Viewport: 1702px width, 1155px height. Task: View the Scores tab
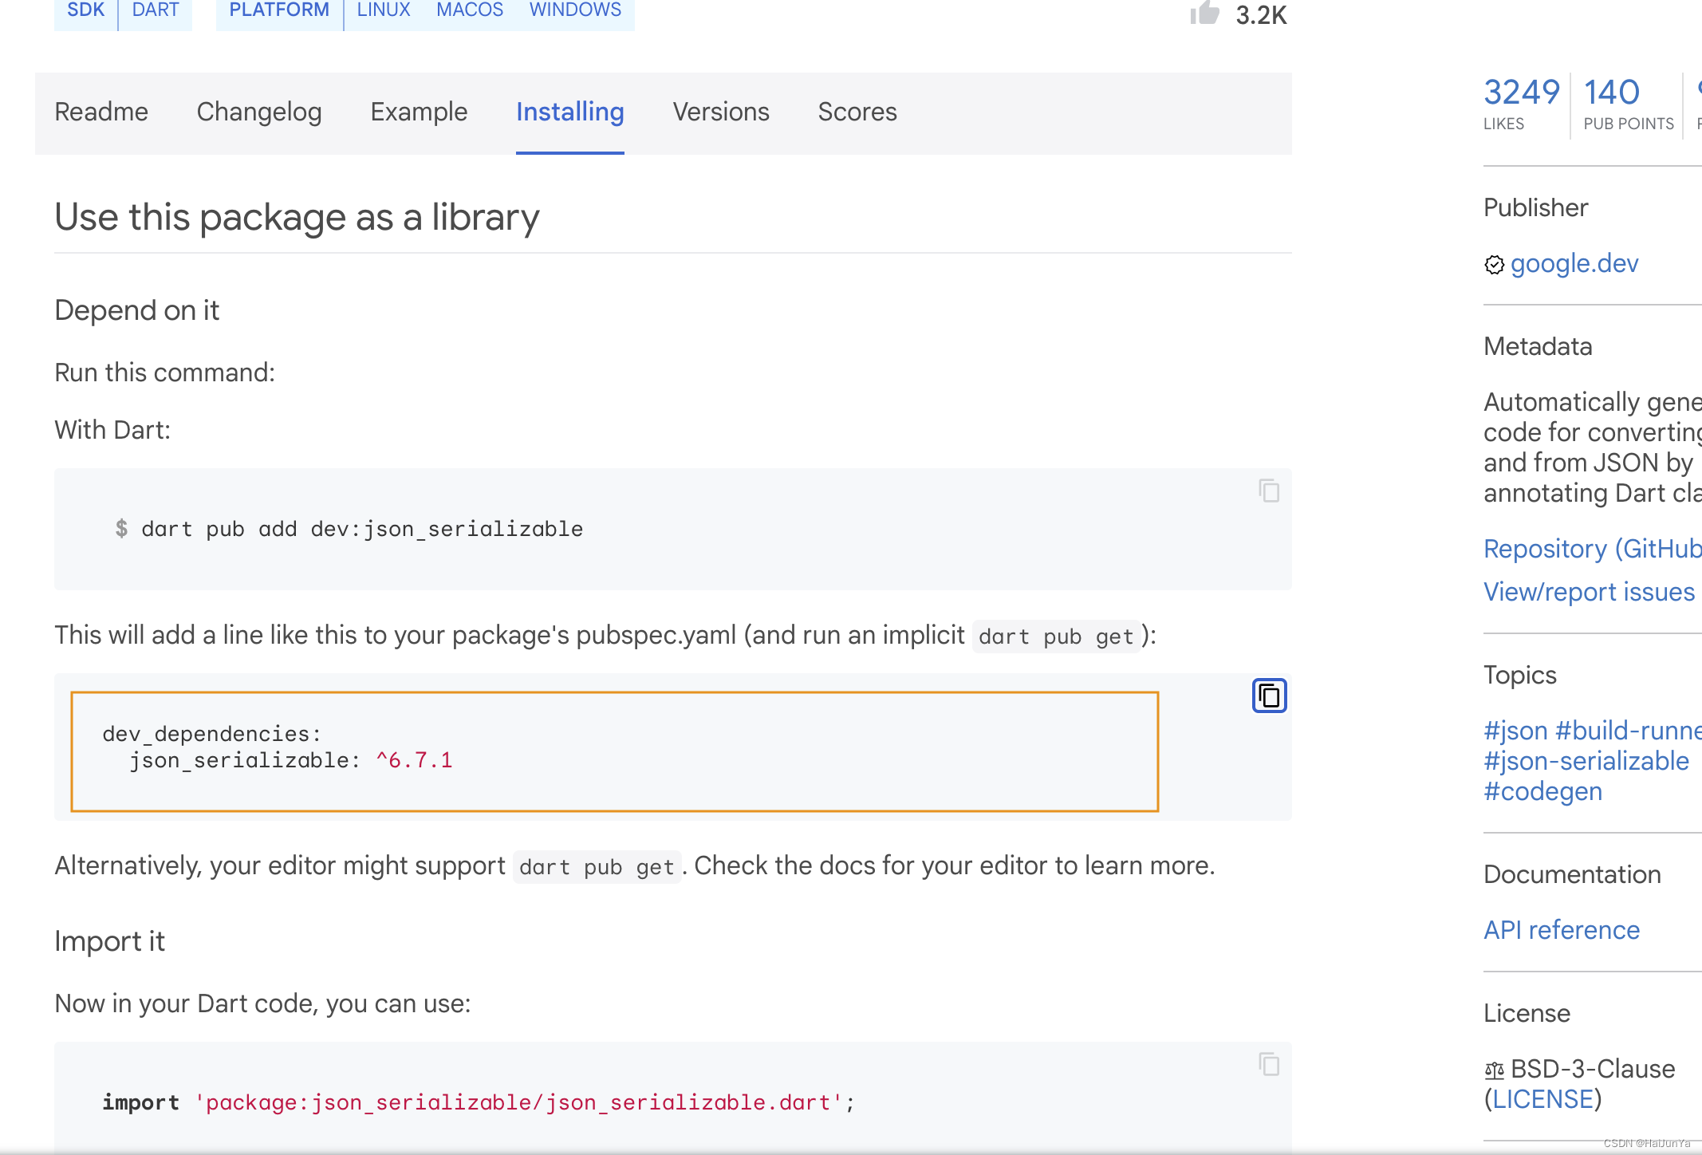(857, 112)
